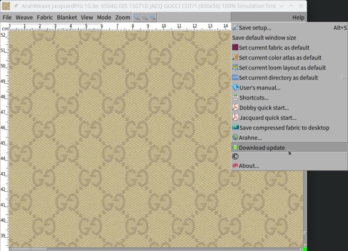The image size is (348, 251).
Task: Open About... dialog entry
Action: (289, 166)
